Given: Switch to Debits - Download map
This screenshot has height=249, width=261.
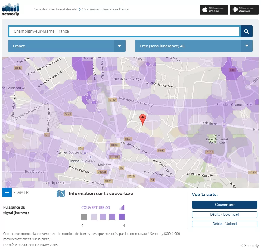Looking at the screenshot, I should tap(225, 214).
